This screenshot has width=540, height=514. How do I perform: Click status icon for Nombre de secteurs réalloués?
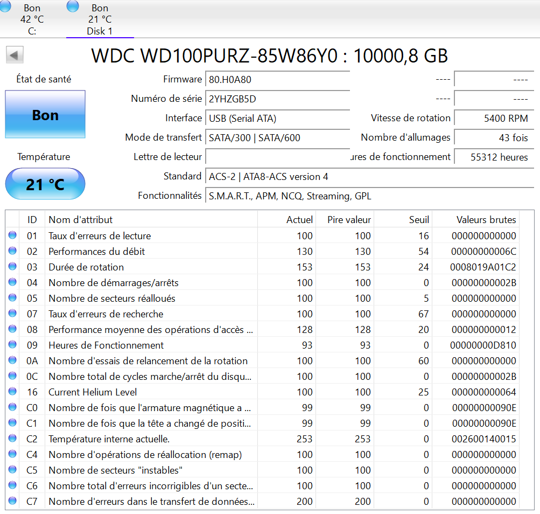pyautogui.click(x=12, y=297)
